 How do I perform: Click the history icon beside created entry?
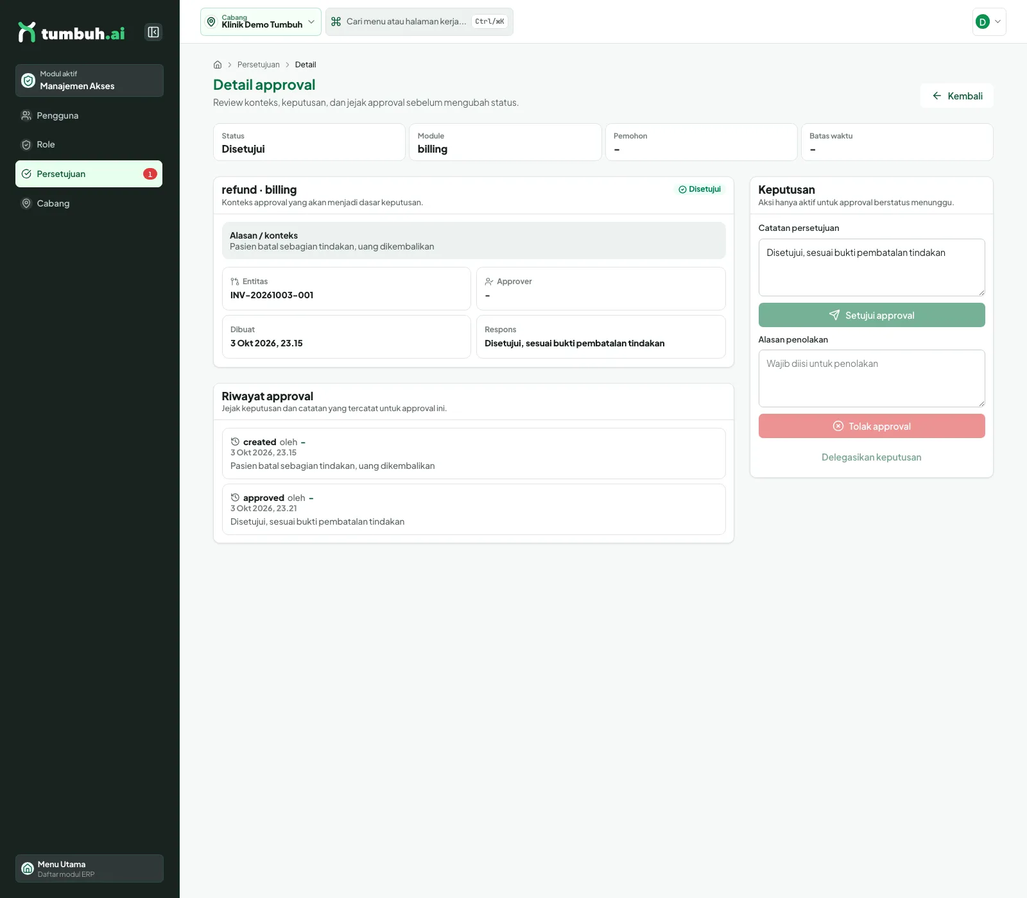point(235,442)
